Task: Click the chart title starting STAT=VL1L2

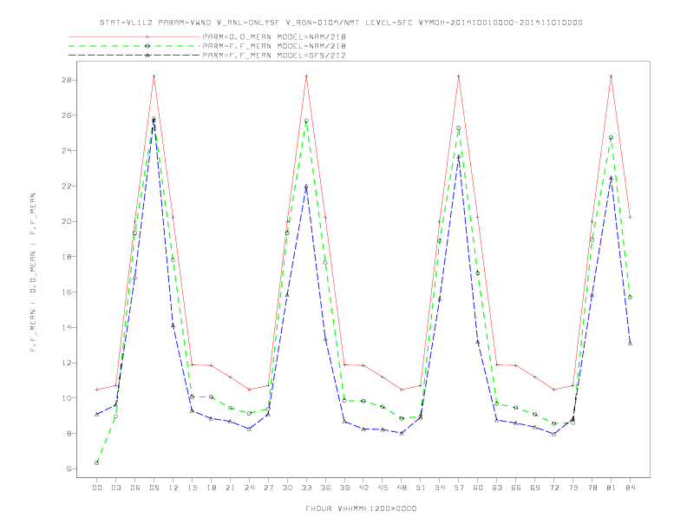Action: 341,23
